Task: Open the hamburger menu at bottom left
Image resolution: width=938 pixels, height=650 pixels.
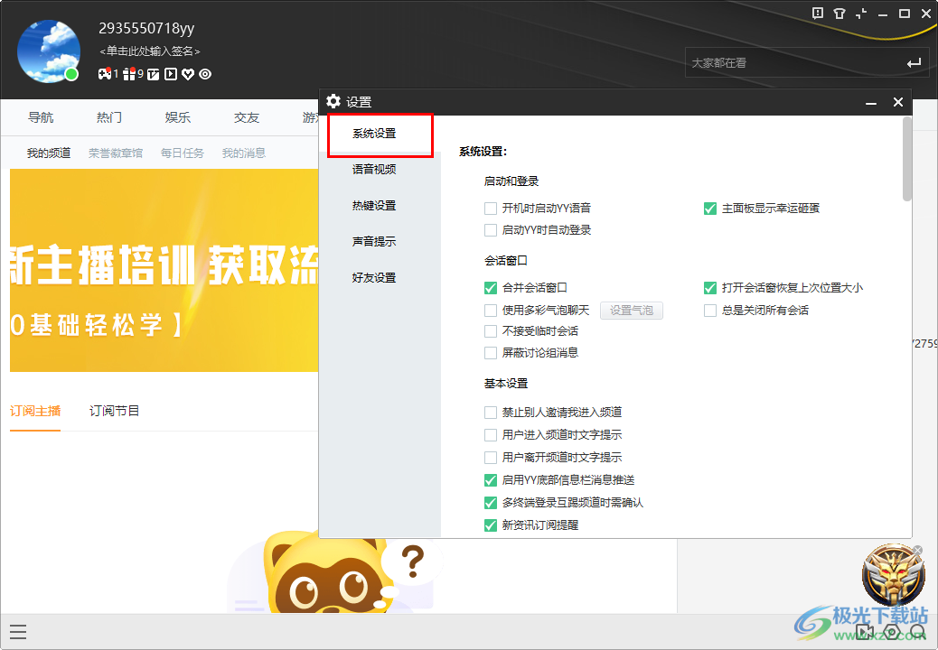Action: (x=18, y=632)
